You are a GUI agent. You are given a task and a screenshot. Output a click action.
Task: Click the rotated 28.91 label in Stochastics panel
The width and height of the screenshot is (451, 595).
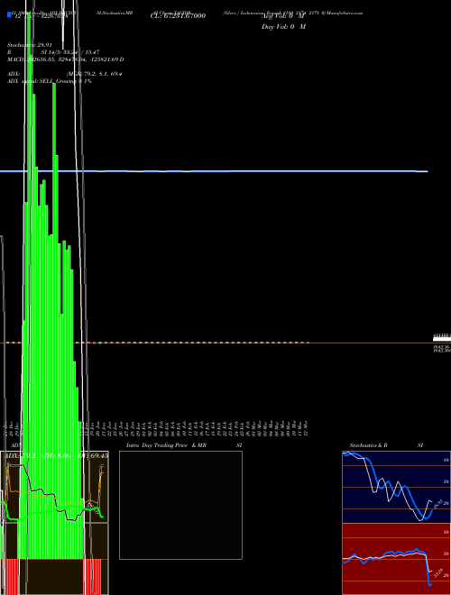point(437,504)
